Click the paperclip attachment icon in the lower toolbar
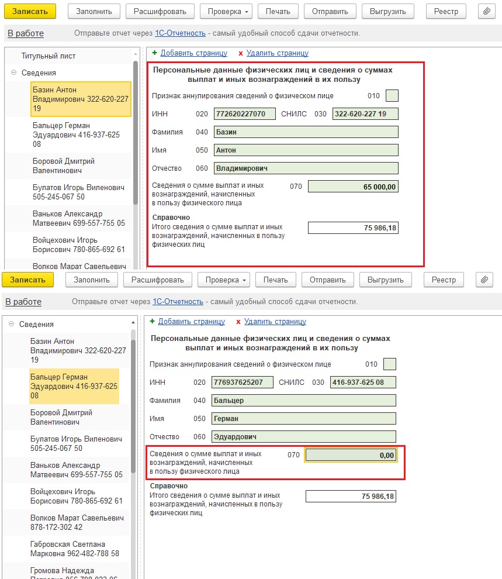The height and width of the screenshot is (579, 502). (x=483, y=280)
